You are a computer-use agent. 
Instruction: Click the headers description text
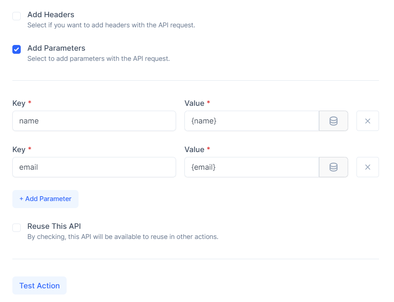click(x=111, y=25)
